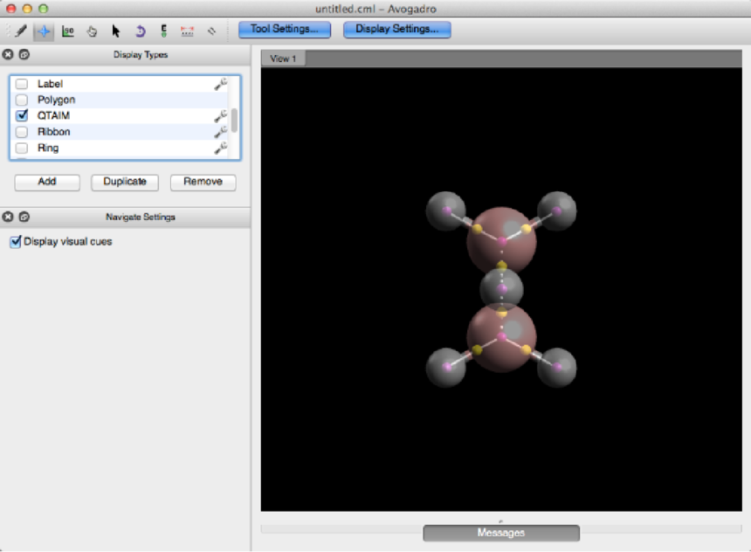Select the Bond Centric Manipulate tool
Screen dimensions: 751x552
tap(67, 31)
